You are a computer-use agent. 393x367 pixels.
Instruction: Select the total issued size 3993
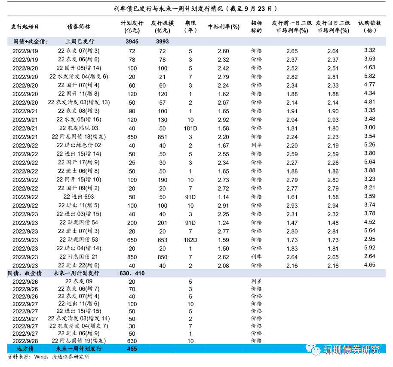163,42
